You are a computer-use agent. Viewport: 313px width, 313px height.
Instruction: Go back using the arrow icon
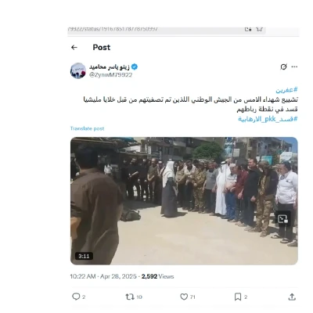[x=74, y=47]
